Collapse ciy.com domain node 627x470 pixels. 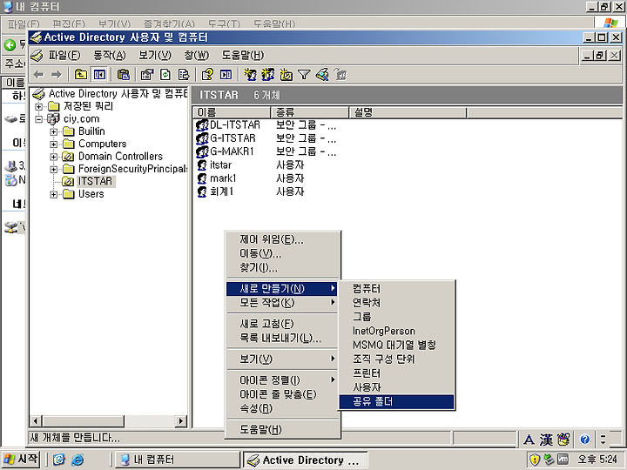[x=39, y=119]
